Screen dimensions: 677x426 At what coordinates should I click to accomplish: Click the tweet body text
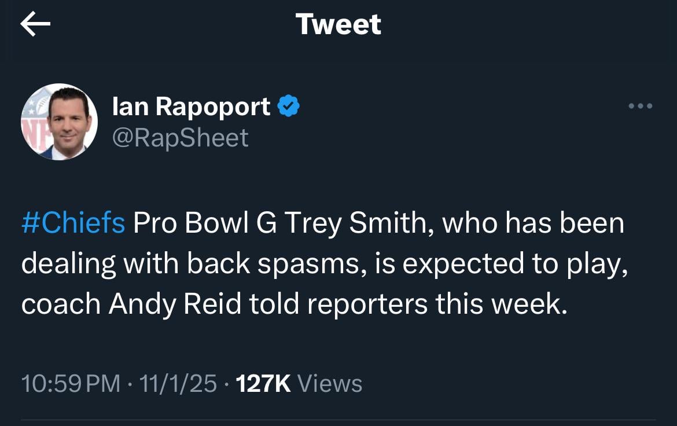[x=324, y=262]
